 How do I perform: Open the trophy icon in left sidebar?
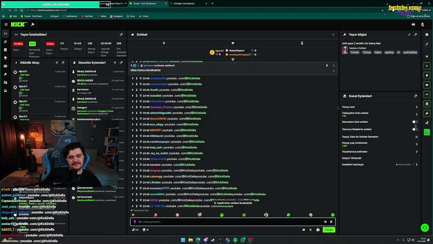[5, 58]
